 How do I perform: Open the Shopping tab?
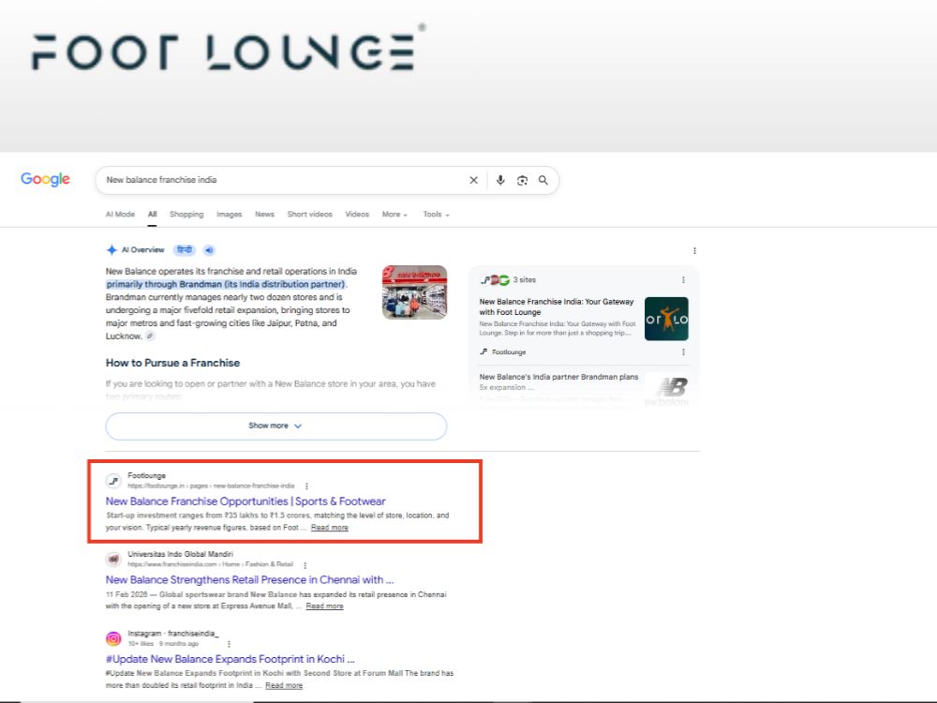point(186,214)
